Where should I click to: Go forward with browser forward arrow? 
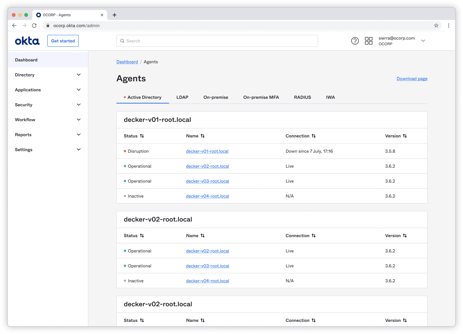(x=24, y=25)
